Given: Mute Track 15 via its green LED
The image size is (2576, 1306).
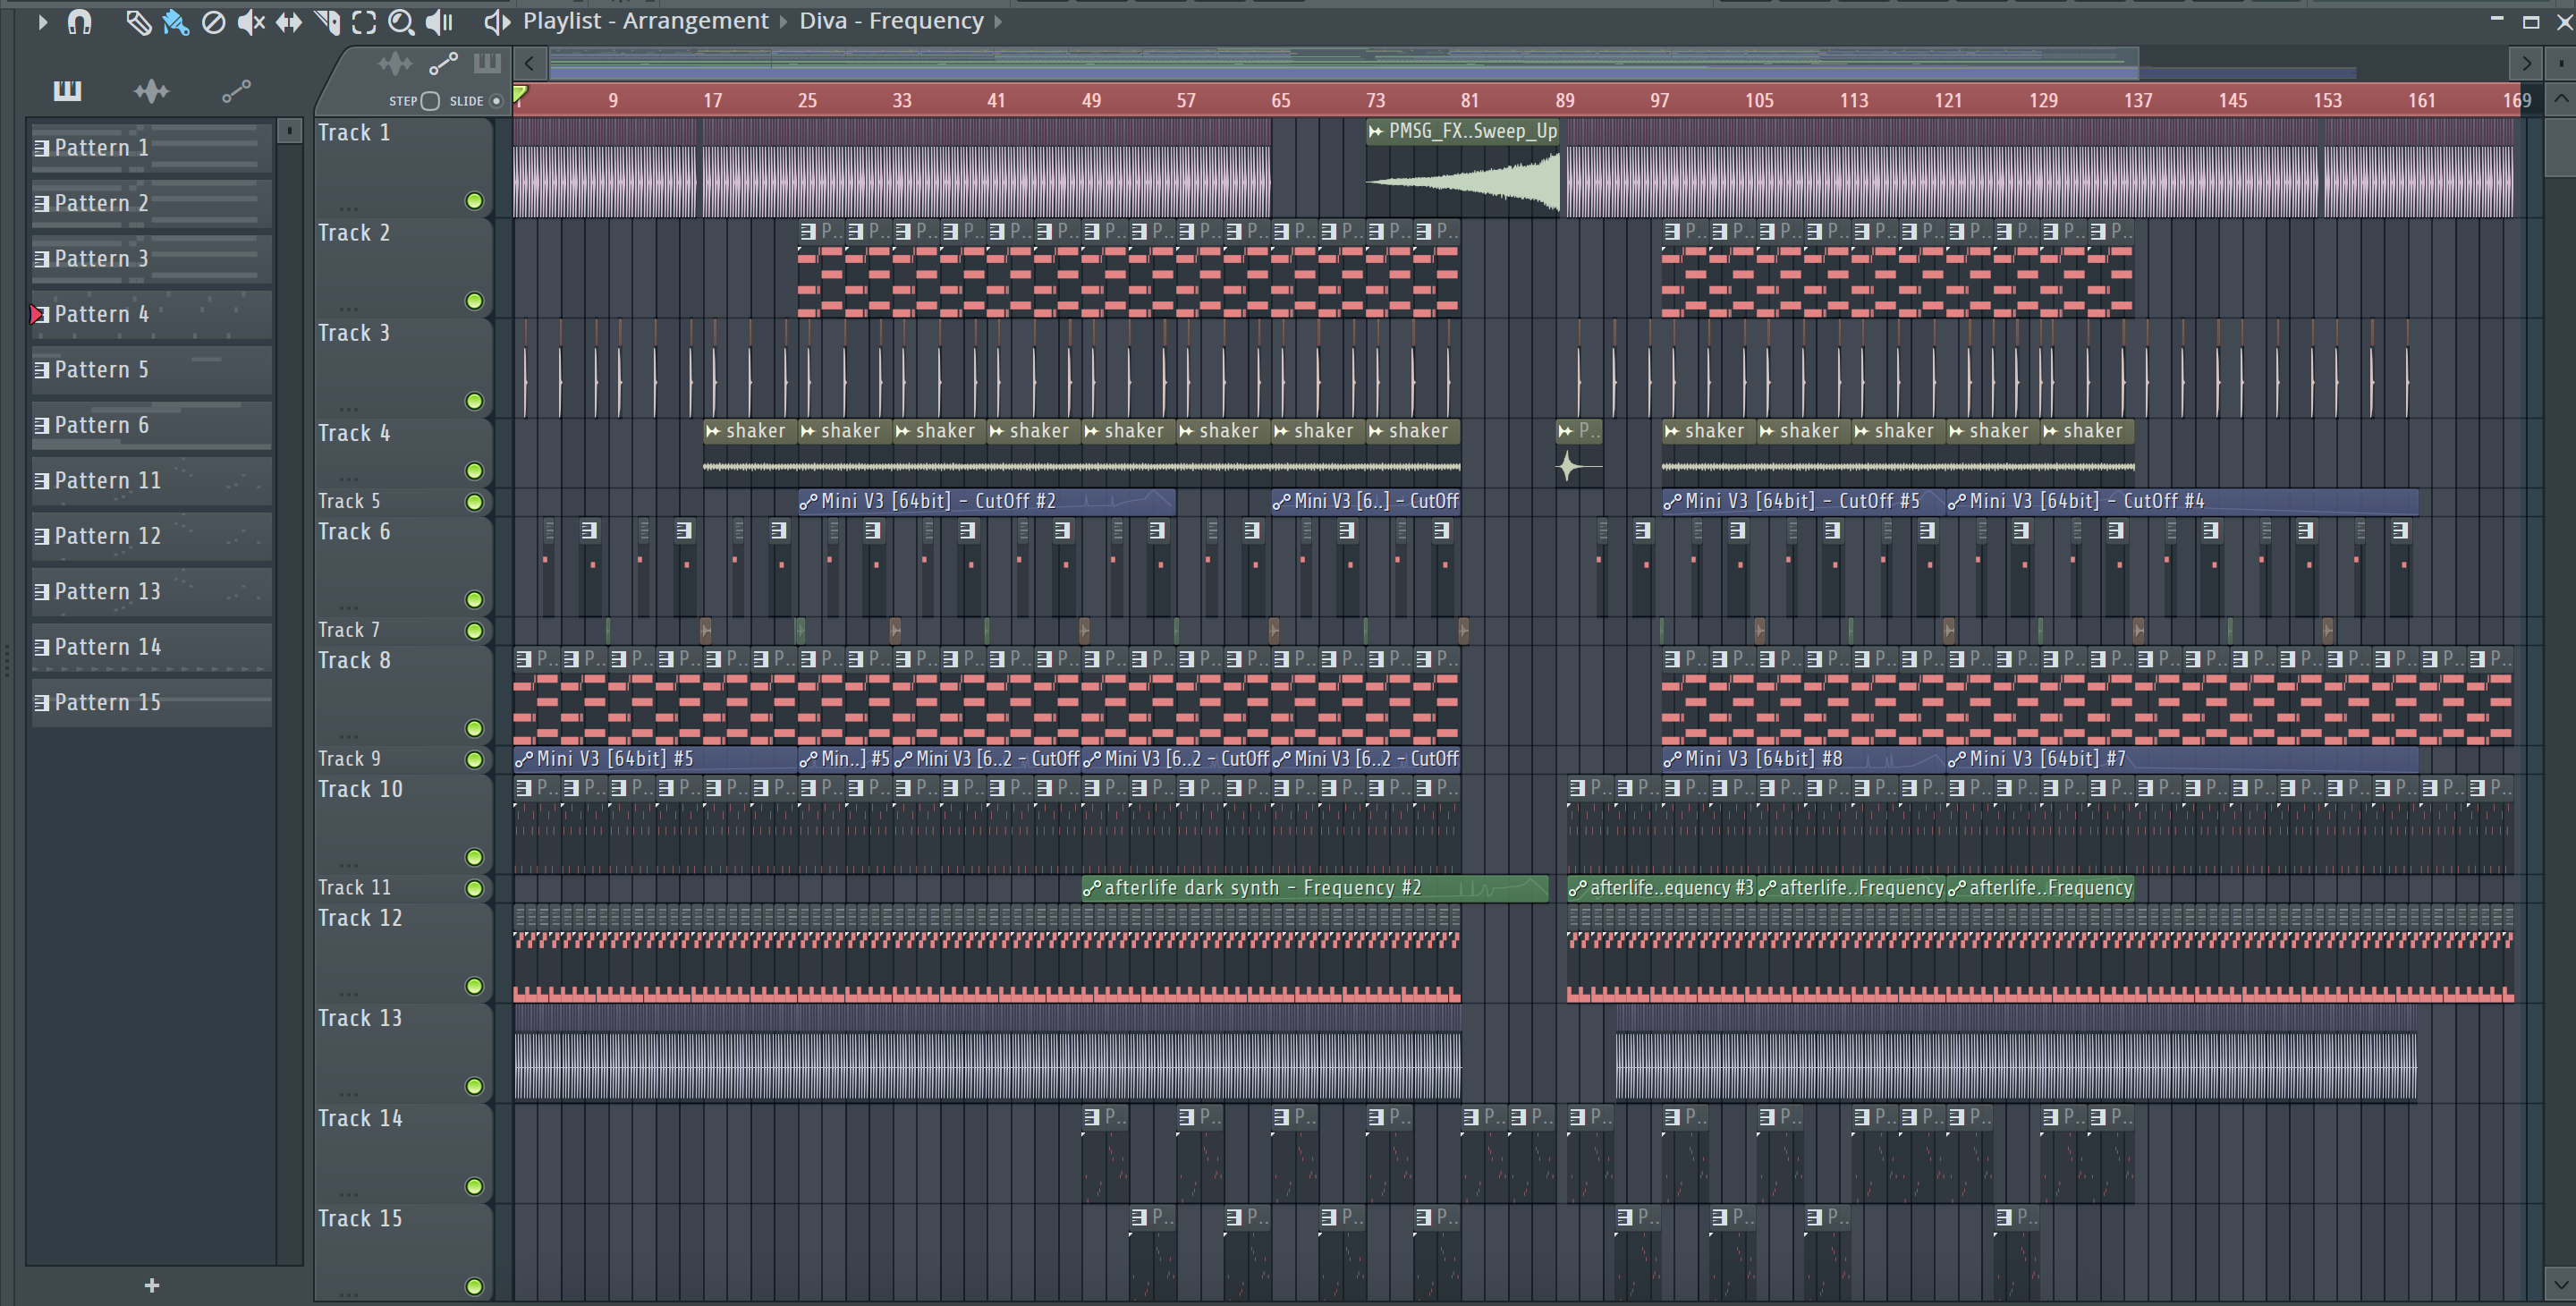Looking at the screenshot, I should (x=474, y=1287).
